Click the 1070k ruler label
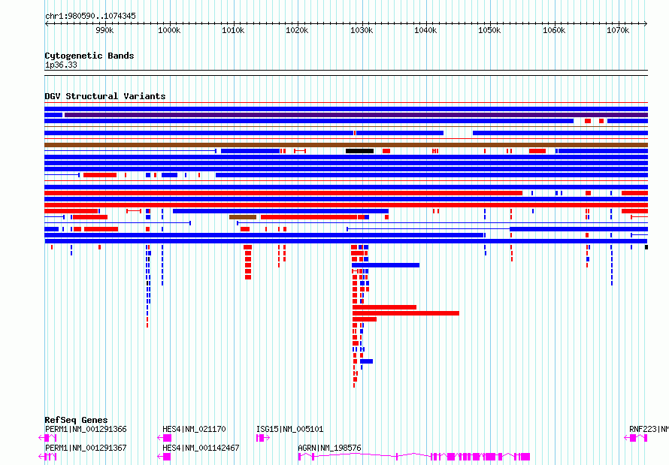 [618, 30]
